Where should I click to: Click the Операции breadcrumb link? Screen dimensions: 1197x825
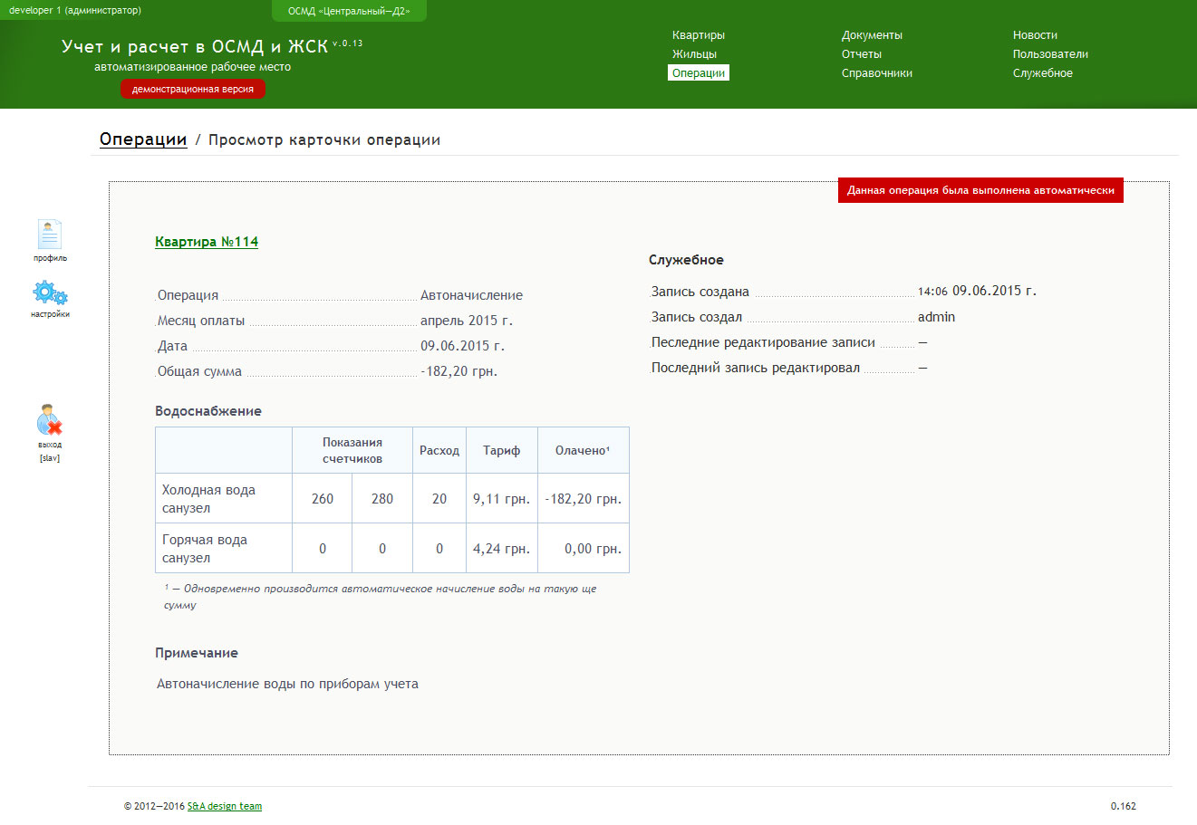click(143, 139)
